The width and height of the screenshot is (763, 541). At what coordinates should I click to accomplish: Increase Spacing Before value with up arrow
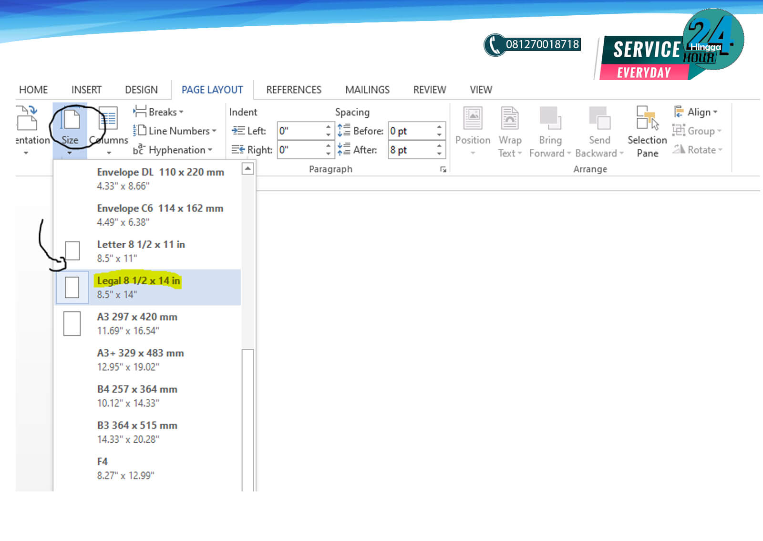click(x=439, y=127)
